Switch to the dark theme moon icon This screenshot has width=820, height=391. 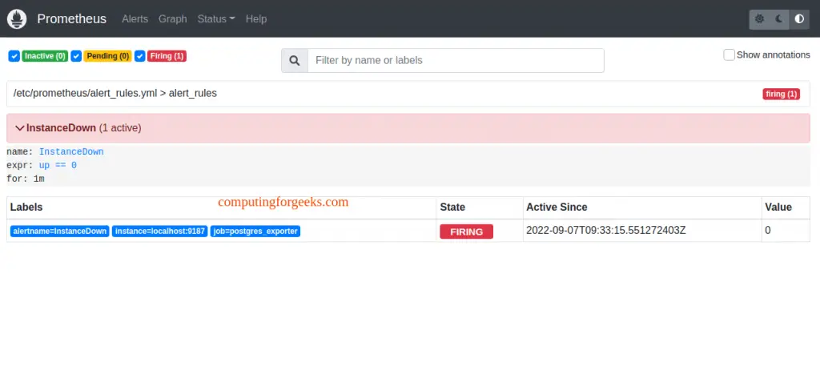(x=779, y=19)
